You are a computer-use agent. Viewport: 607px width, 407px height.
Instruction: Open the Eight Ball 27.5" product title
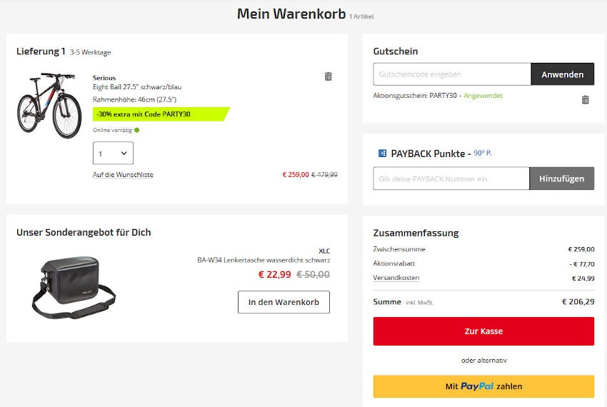click(x=137, y=87)
